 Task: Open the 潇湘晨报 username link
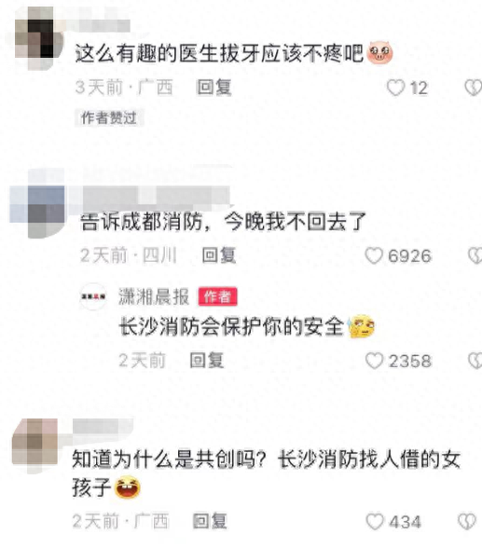click(x=154, y=296)
